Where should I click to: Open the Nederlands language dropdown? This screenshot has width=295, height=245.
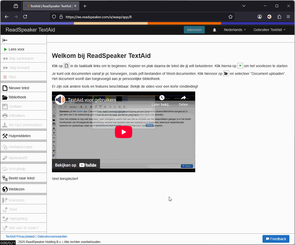(234, 30)
